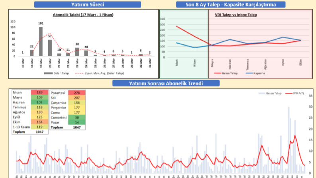Image resolution: width=316 pixels, height=178 pixels.
Task: Click the Mart axis label in VDI chart
Action: [177, 63]
